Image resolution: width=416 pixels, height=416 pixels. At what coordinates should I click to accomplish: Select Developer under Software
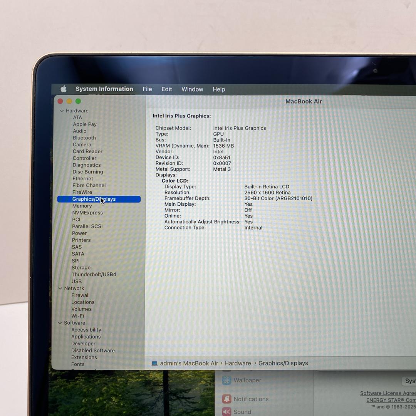83,344
